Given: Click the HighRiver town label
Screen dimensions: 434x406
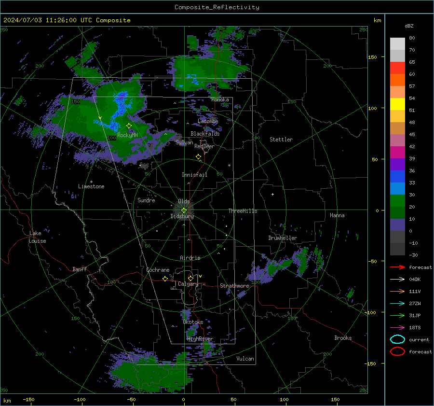Looking at the screenshot, I should click(200, 339).
